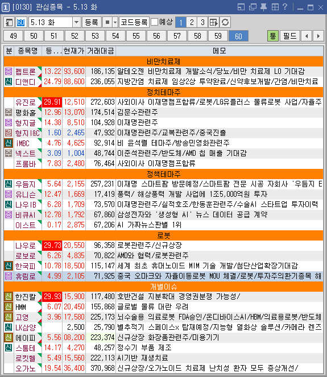Select stock name 유진로
The height and width of the screenshot is (377, 327).
(26, 102)
